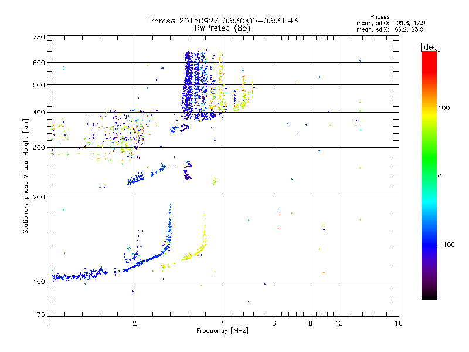Viewport: 469px width, 352px height.
Task: Click the plot title 'Tromsø 20150927 03:30:00-03:31:43'
Action: pyautogui.click(x=222, y=21)
